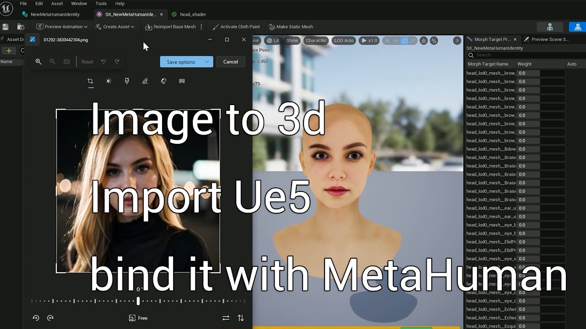Sort by Morph Target Name column header

click(488, 64)
